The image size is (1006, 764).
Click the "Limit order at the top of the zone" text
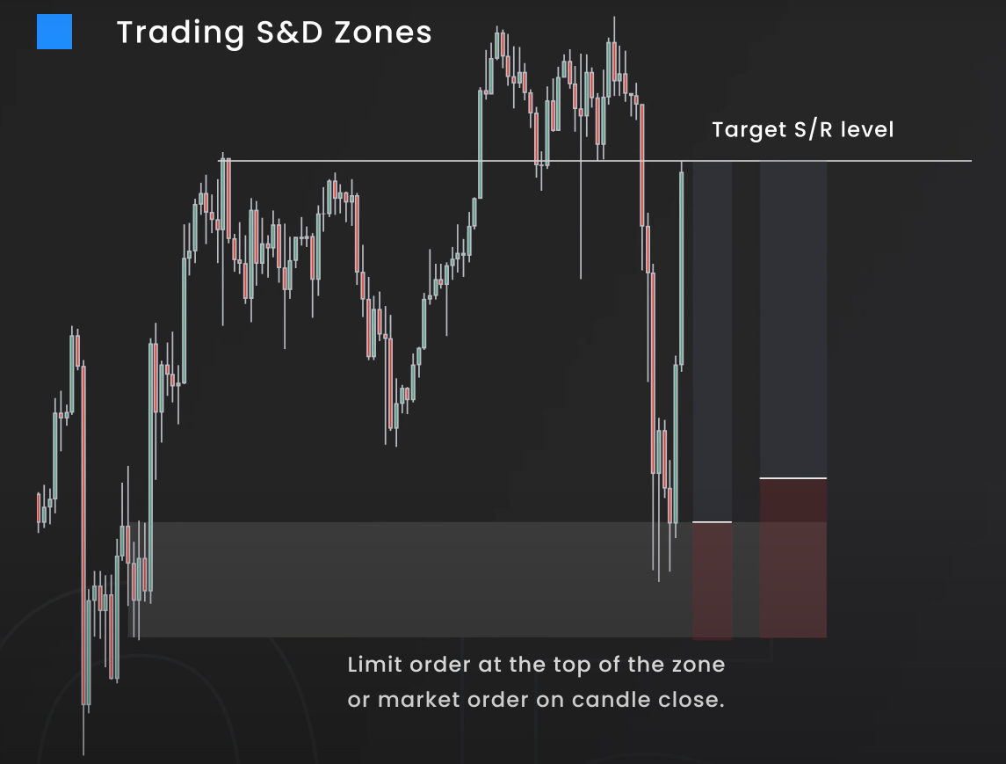click(536, 664)
